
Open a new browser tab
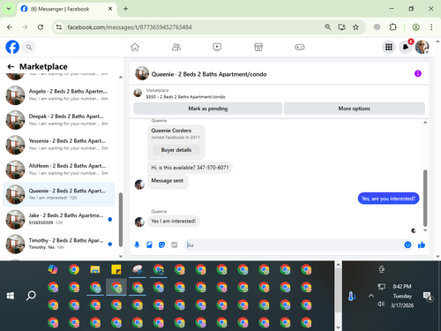[x=125, y=9]
